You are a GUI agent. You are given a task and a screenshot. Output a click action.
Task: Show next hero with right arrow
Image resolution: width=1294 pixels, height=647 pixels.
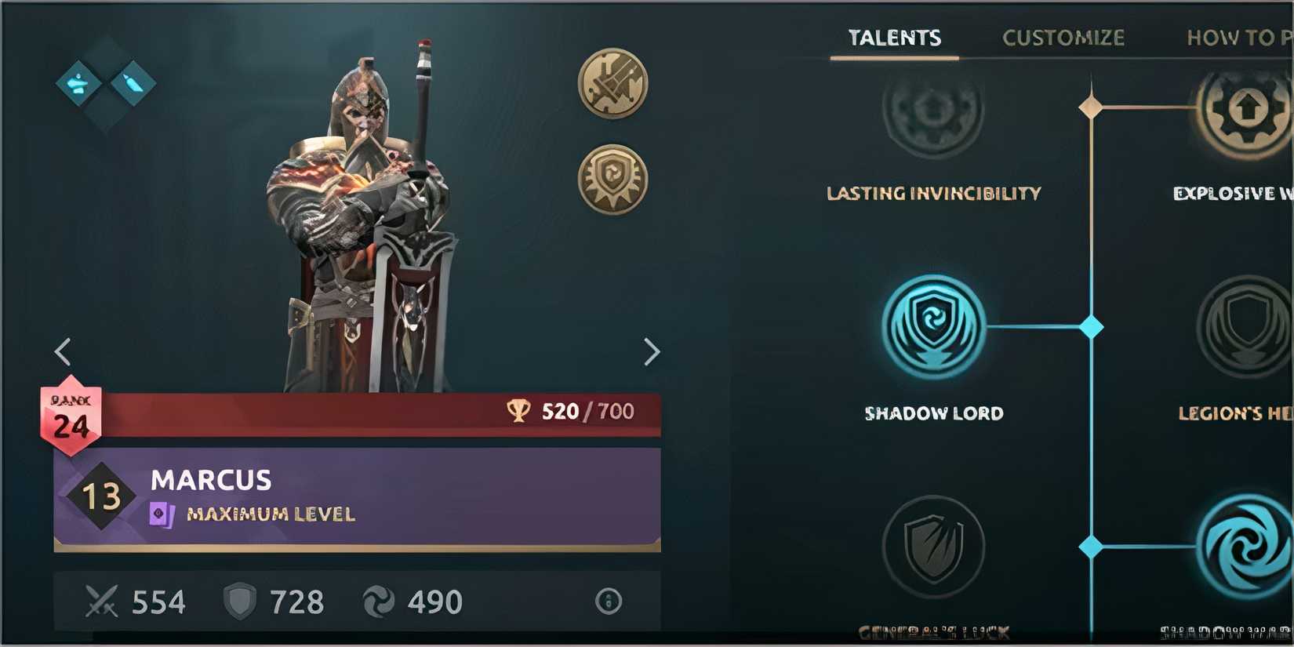651,352
